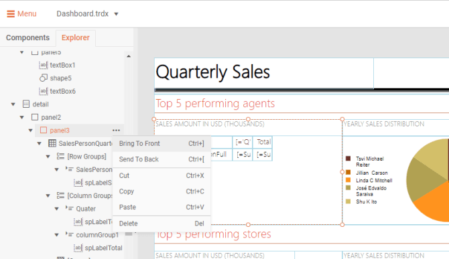Click the panel3 panel icon
The width and height of the screenshot is (449, 259).
tap(44, 130)
